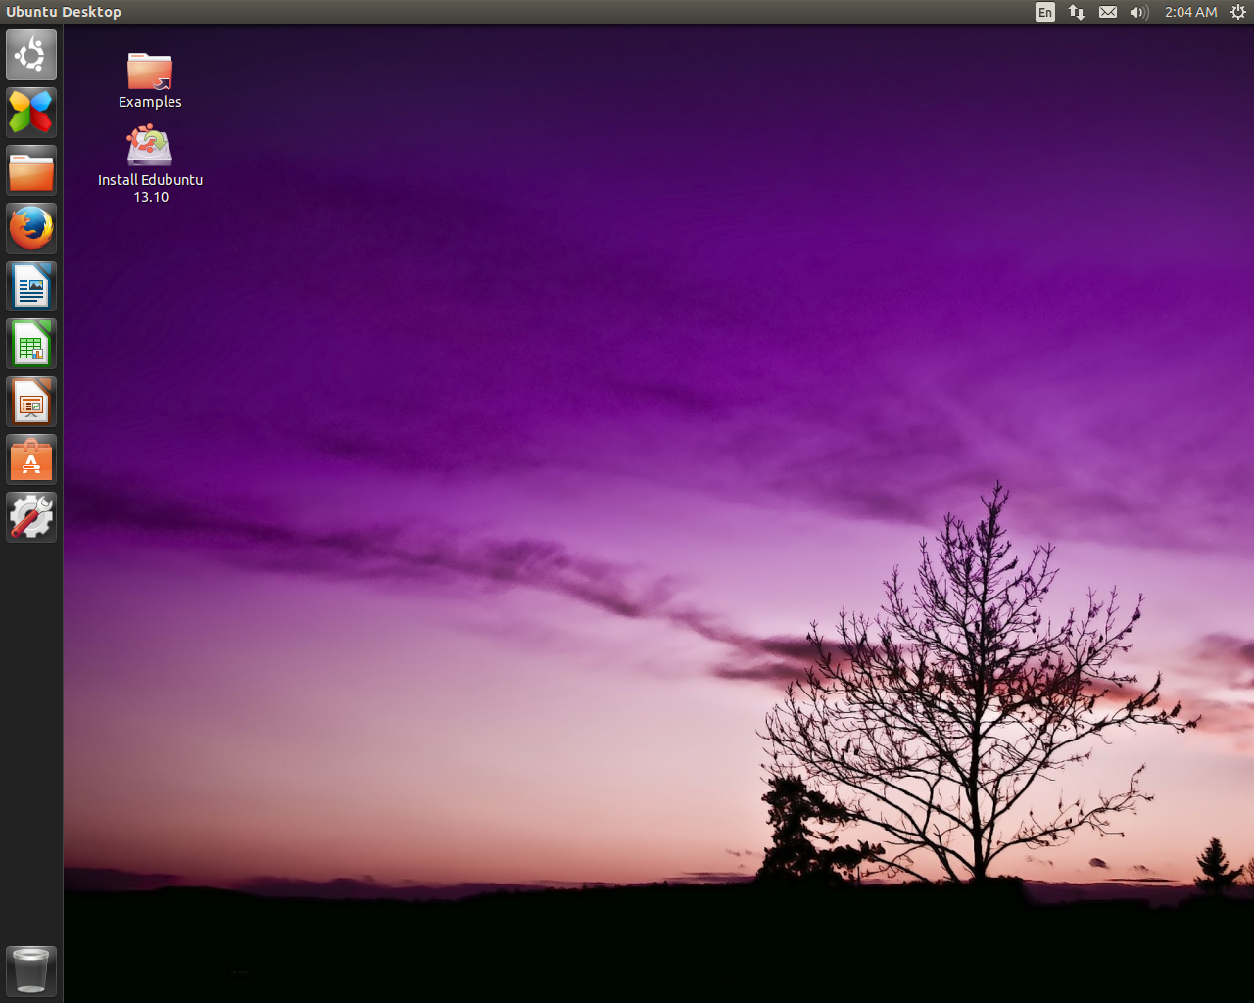The width and height of the screenshot is (1254, 1003).
Task: Open System Settings from launcher
Action: tap(31, 517)
